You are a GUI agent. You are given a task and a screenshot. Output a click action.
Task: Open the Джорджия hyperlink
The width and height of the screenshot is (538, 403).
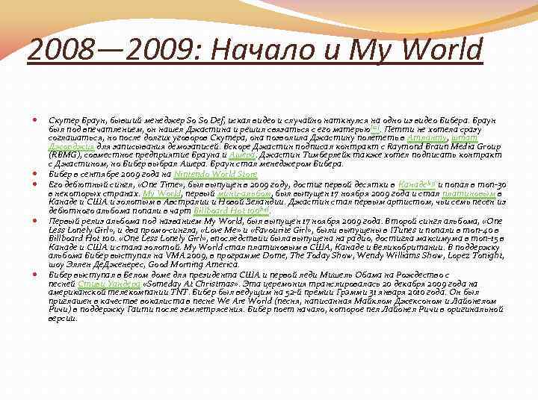pyautogui.click(x=72, y=147)
